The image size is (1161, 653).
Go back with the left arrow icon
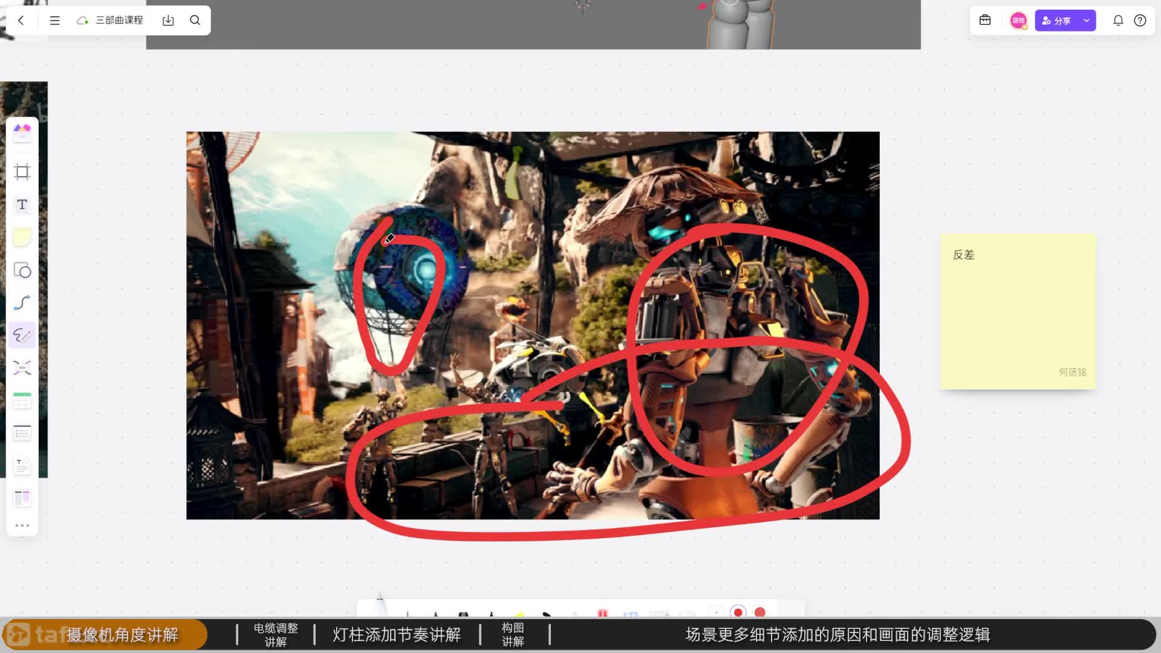(x=21, y=21)
